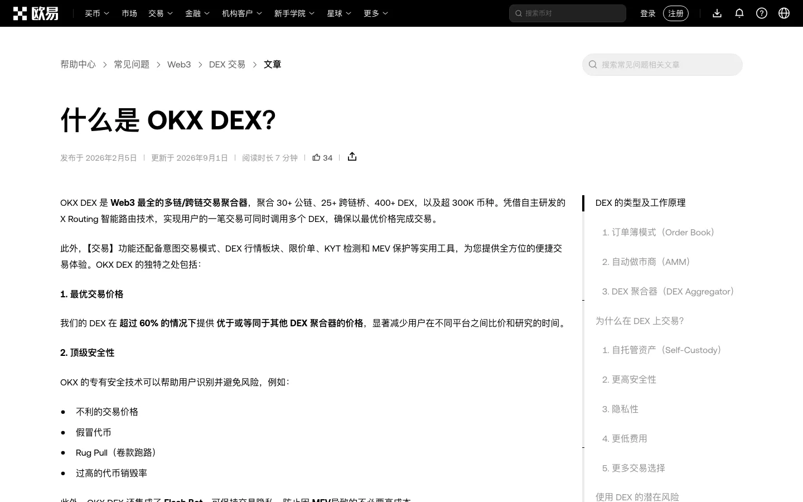Screen dimensions: 803x502
Task: Jump to 更低费用 section
Action: click(x=625, y=439)
